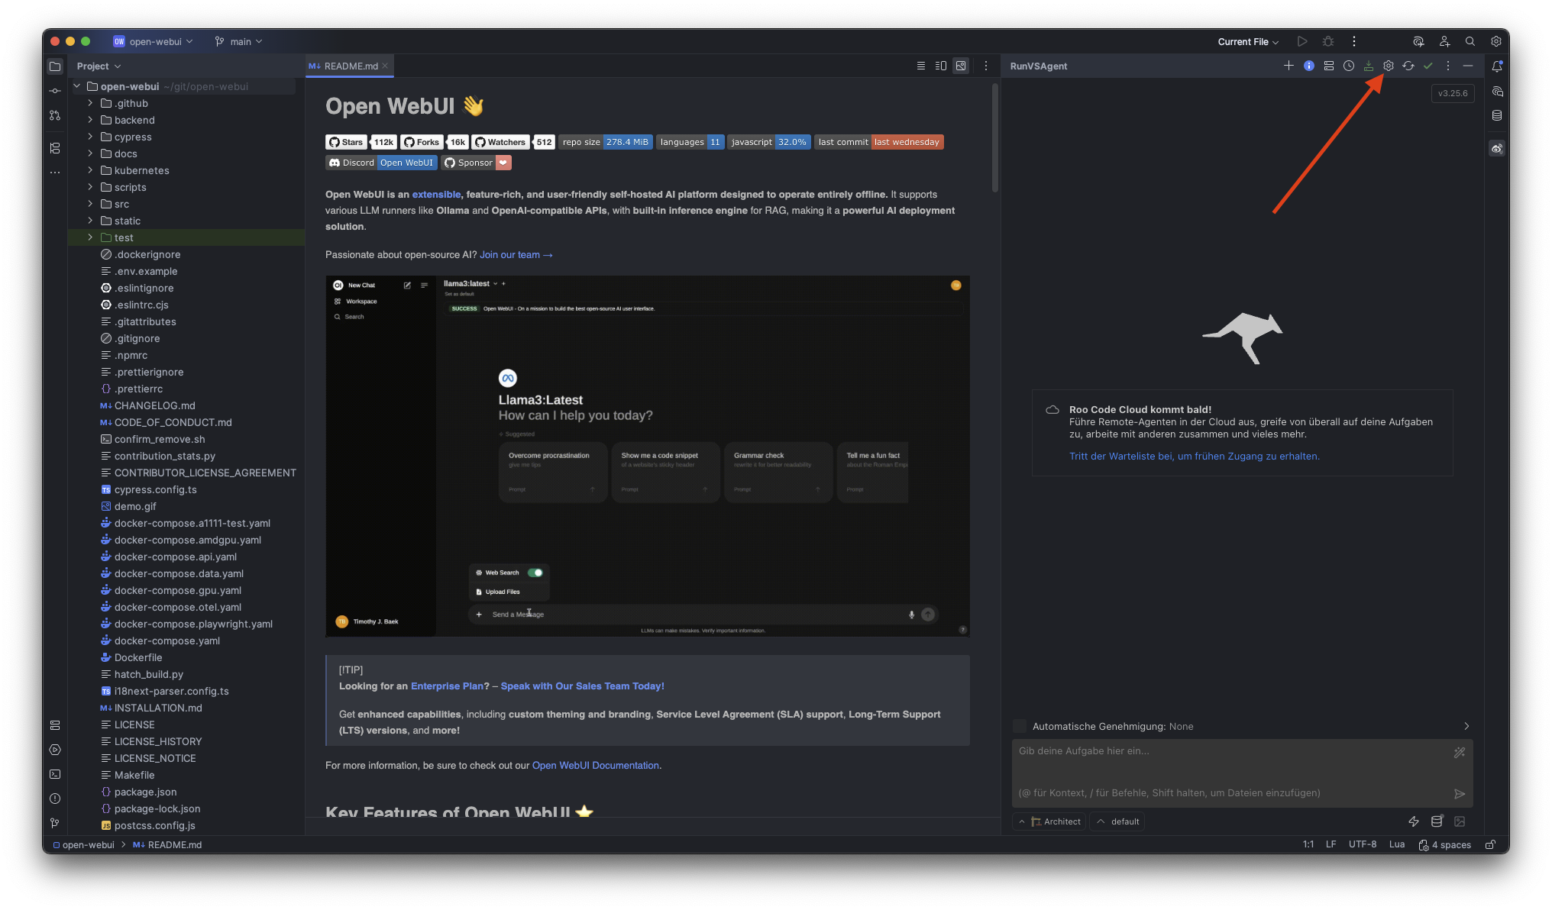This screenshot has width=1552, height=910.
Task: Run the current file with the play button
Action: click(x=1302, y=41)
